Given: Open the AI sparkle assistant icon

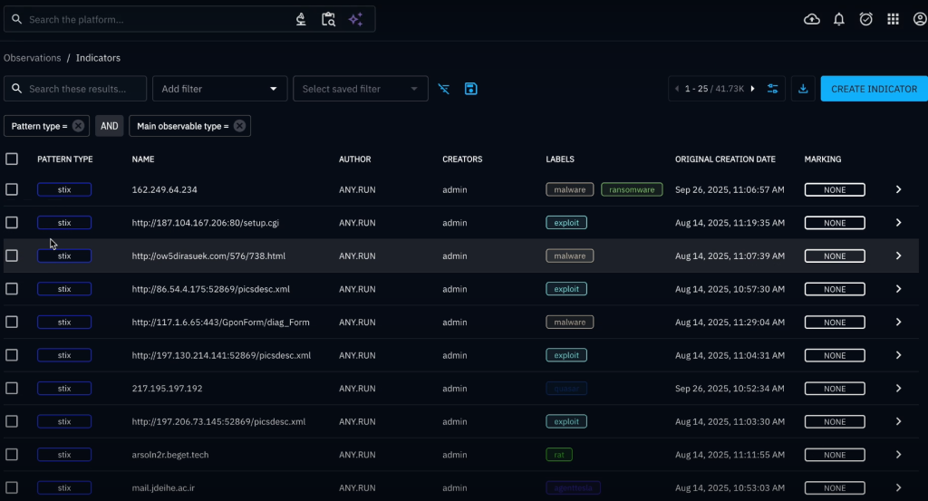Looking at the screenshot, I should (x=355, y=20).
